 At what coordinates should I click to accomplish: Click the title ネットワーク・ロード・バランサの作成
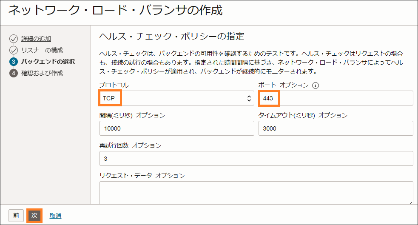click(115, 10)
